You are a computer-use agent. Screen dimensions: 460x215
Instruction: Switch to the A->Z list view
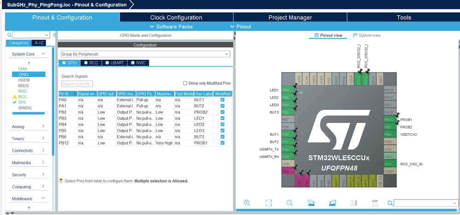click(39, 43)
